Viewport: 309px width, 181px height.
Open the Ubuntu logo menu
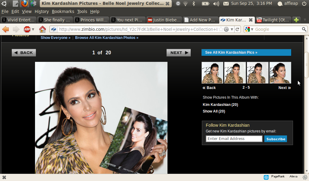[4, 3]
